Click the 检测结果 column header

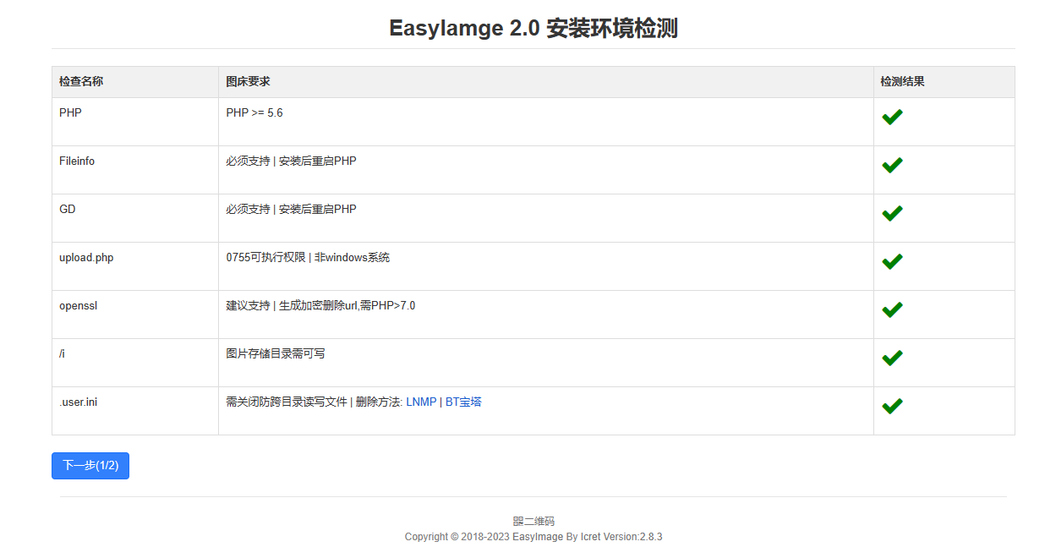(x=902, y=82)
